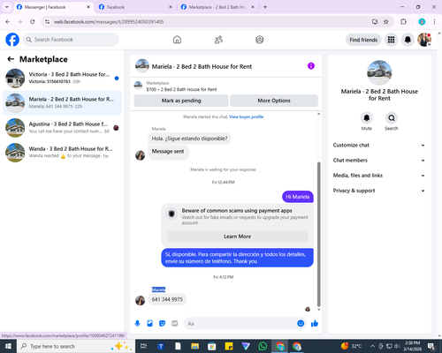Image resolution: width=442 pixels, height=353 pixels.
Task: Click the shield scam warning icon
Action: [x=171, y=214]
